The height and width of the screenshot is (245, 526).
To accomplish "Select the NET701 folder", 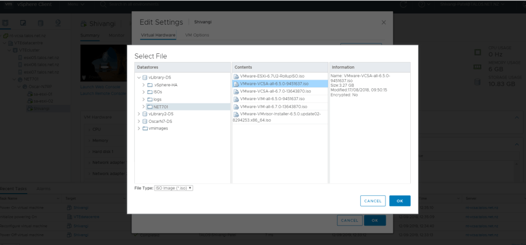I will [161, 107].
